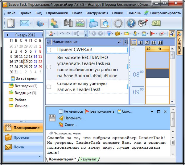This screenshot has width=185, height=165.
Task: Check the box for 'Привет CWER.ru!' task
Action: click(49, 50)
